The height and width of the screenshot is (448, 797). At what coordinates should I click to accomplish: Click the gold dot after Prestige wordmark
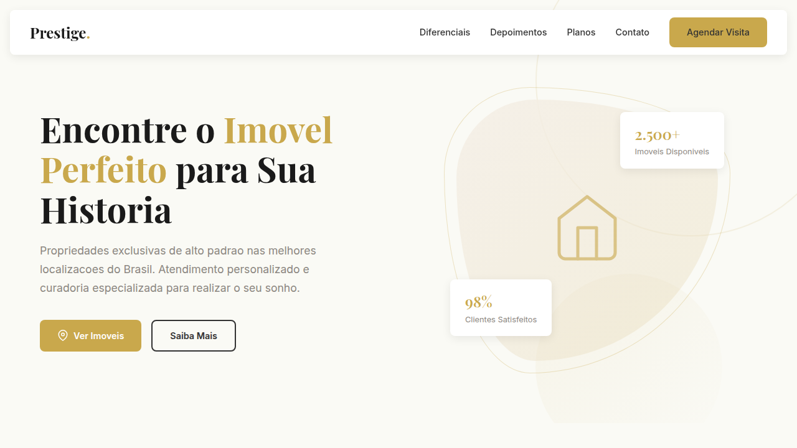(x=88, y=34)
